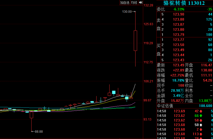Screen dimensions: 213x139
Task: Click the 量比 value 54.26
Action: point(208,80)
